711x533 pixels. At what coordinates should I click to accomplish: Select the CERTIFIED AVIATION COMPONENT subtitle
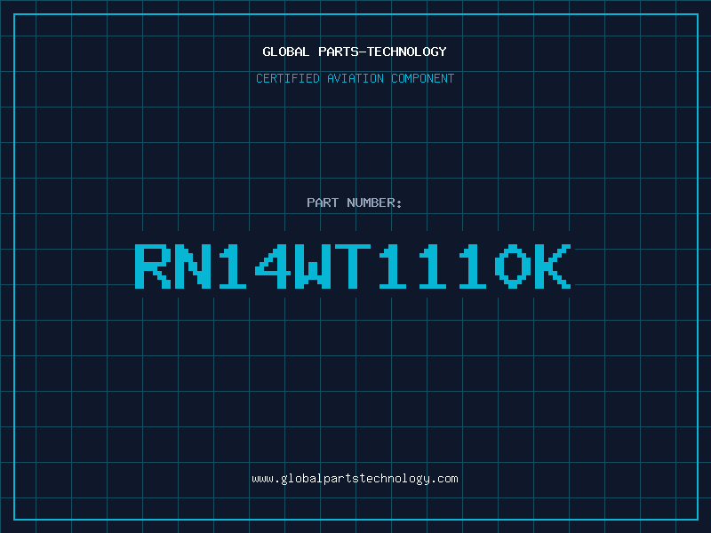355,78
